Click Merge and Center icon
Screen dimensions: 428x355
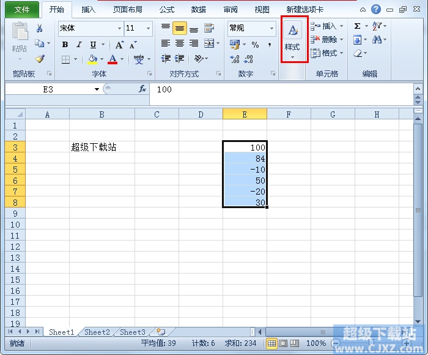coord(209,43)
